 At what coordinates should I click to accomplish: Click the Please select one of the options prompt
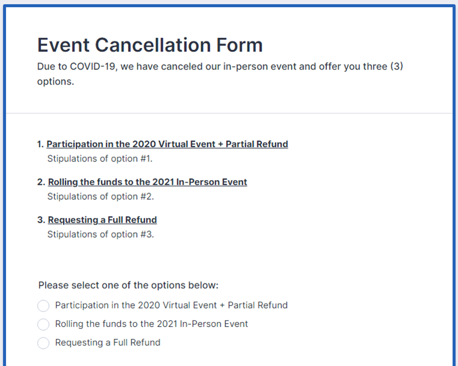pos(128,285)
